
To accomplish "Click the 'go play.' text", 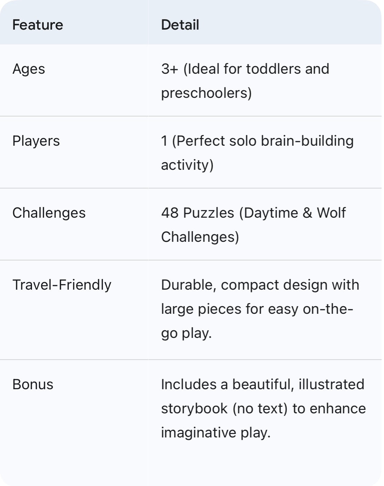I will pyautogui.click(x=186, y=333).
